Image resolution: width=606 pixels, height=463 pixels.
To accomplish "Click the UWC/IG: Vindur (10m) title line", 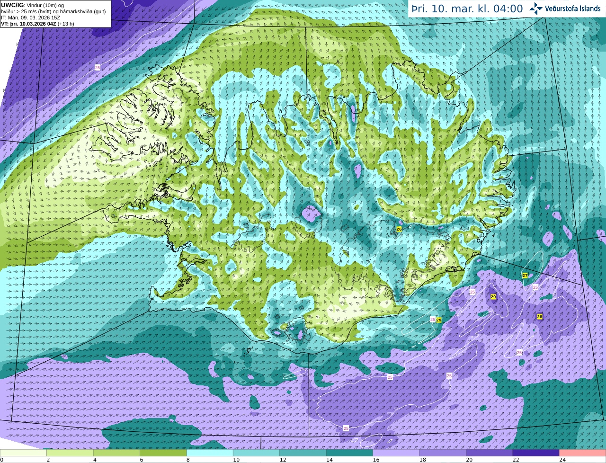I will pyautogui.click(x=32, y=5).
